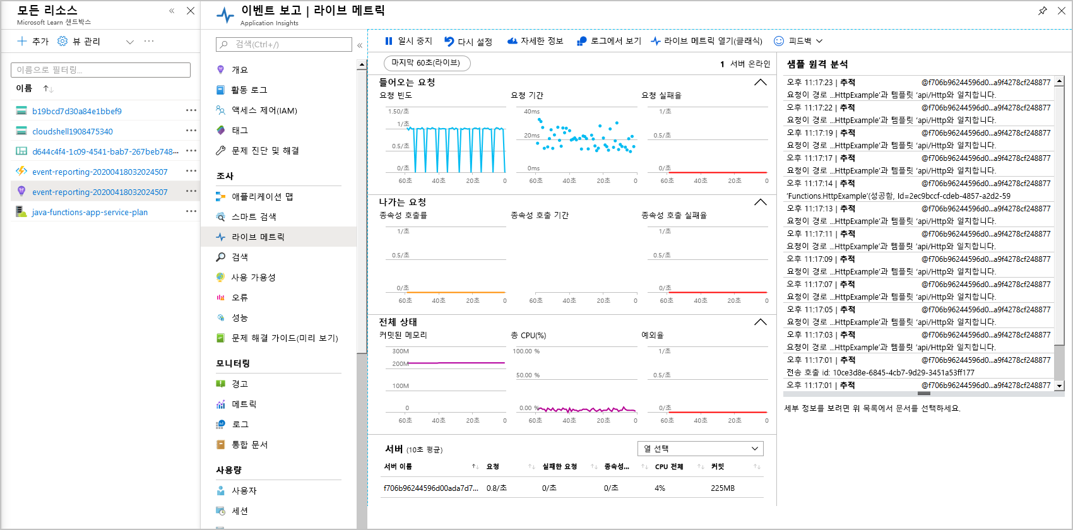Open the 열 선택 column dropdown

tap(701, 449)
